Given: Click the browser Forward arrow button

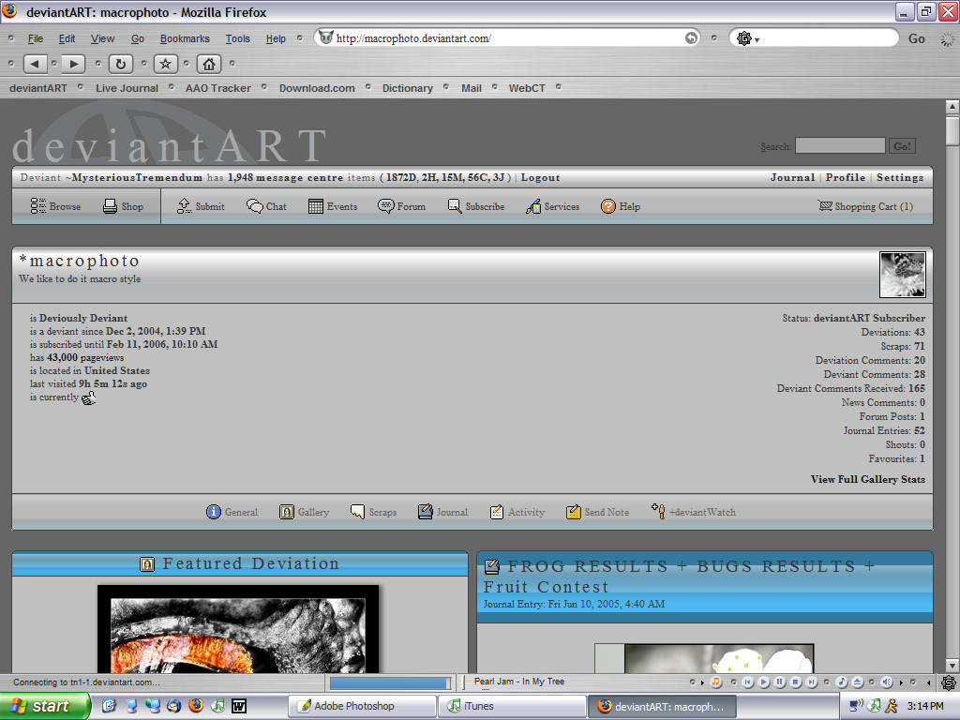Looking at the screenshot, I should pyautogui.click(x=73, y=63).
